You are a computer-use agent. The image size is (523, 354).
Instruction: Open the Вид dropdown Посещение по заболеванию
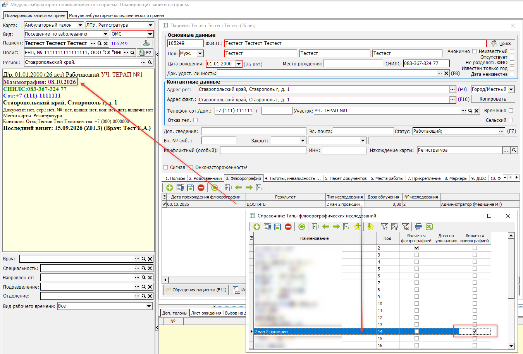105,34
